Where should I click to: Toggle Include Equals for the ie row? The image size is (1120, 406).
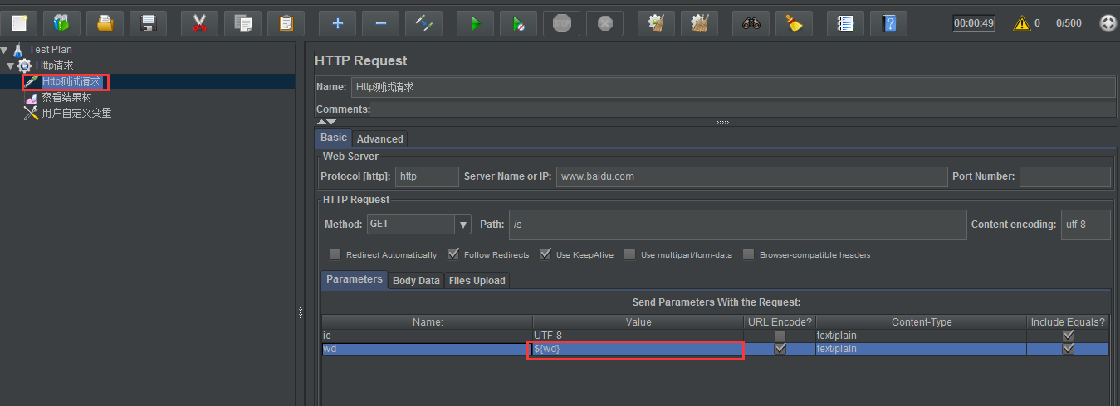(1069, 336)
